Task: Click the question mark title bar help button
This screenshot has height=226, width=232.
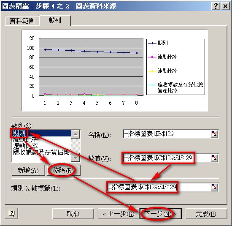Action: [216, 6]
